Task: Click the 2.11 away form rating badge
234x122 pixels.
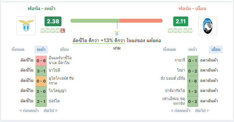Action: tap(181, 21)
